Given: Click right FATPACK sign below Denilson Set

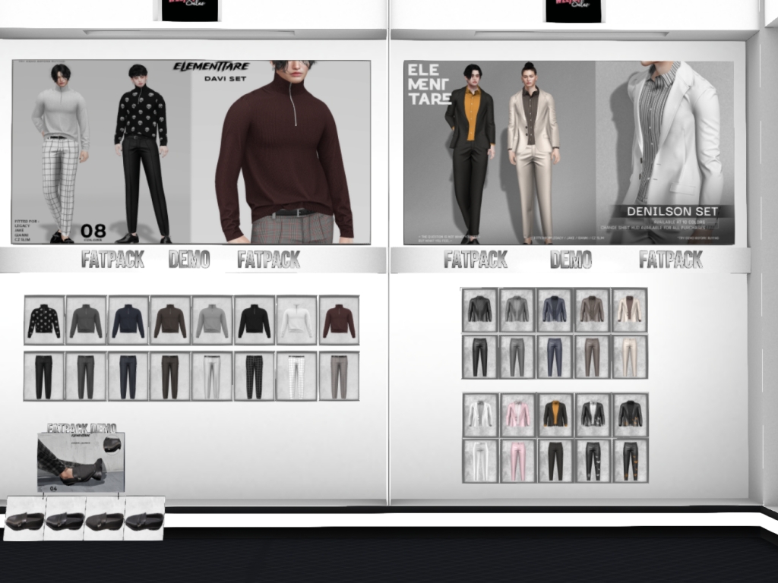Looking at the screenshot, I should 671,260.
